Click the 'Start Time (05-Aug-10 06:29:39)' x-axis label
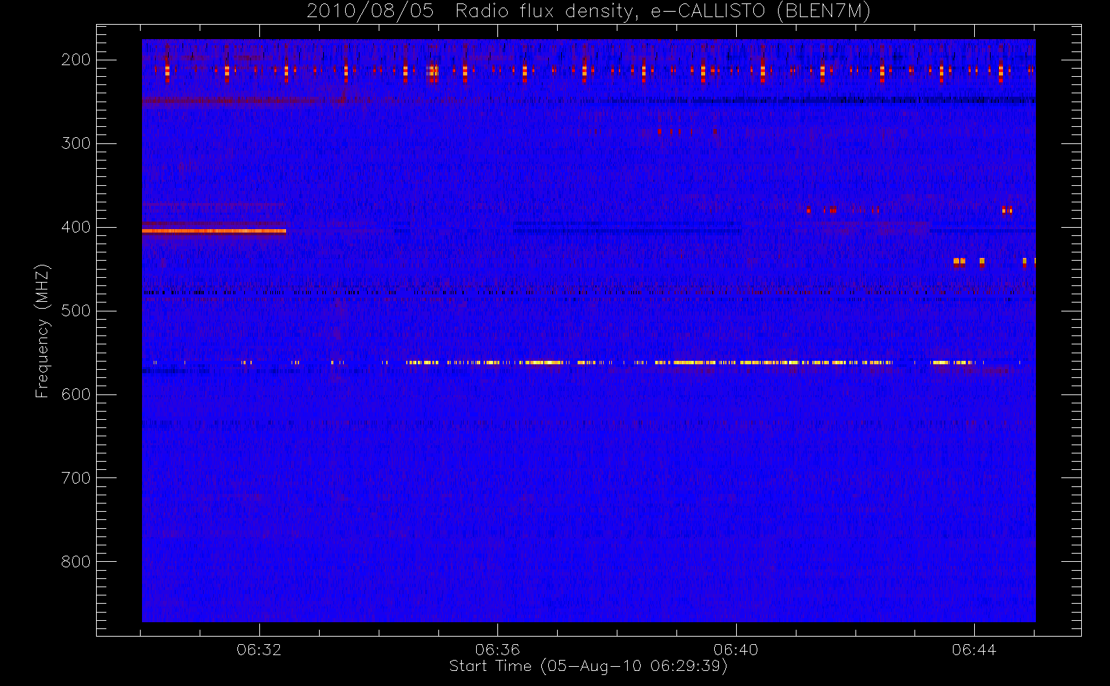 click(588, 666)
